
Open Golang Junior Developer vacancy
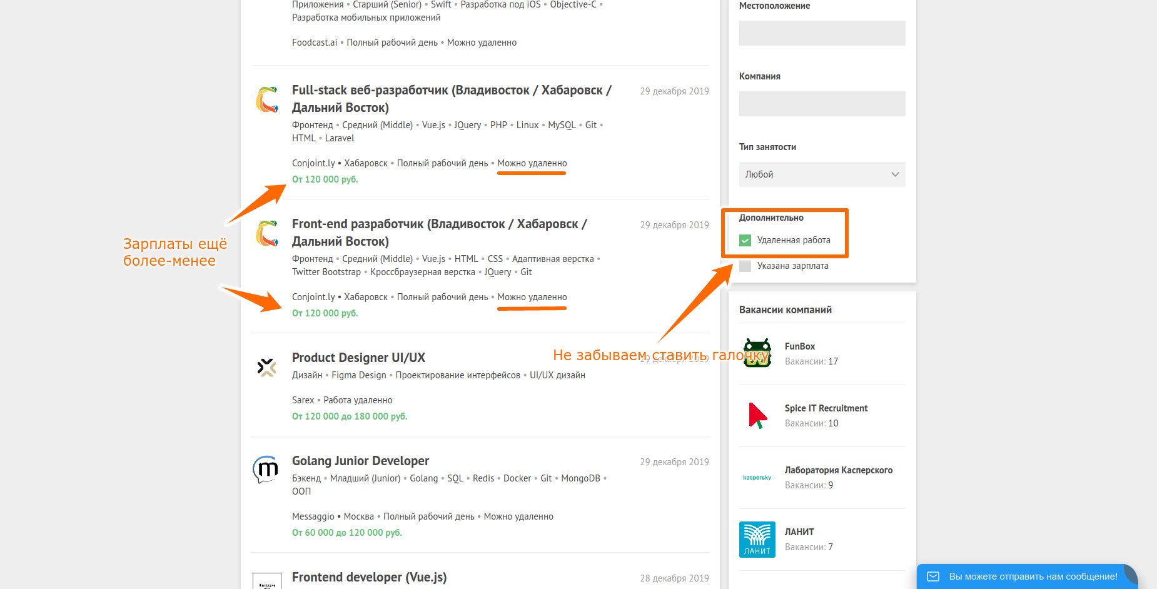point(360,461)
